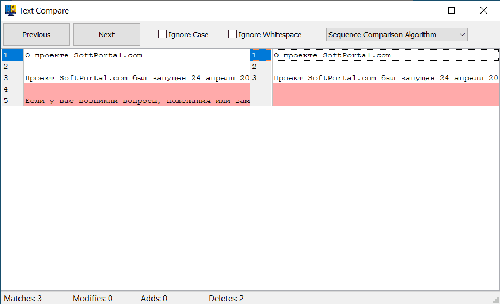
Task: Select left pane highlighted line 5 text
Action: point(136,101)
